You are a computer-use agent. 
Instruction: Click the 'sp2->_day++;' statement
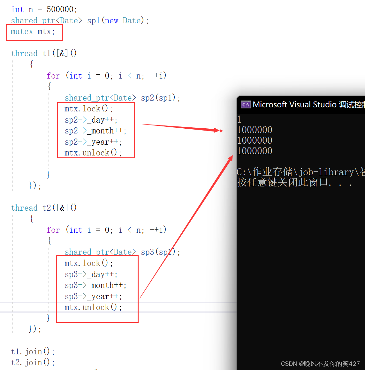pos(91,120)
